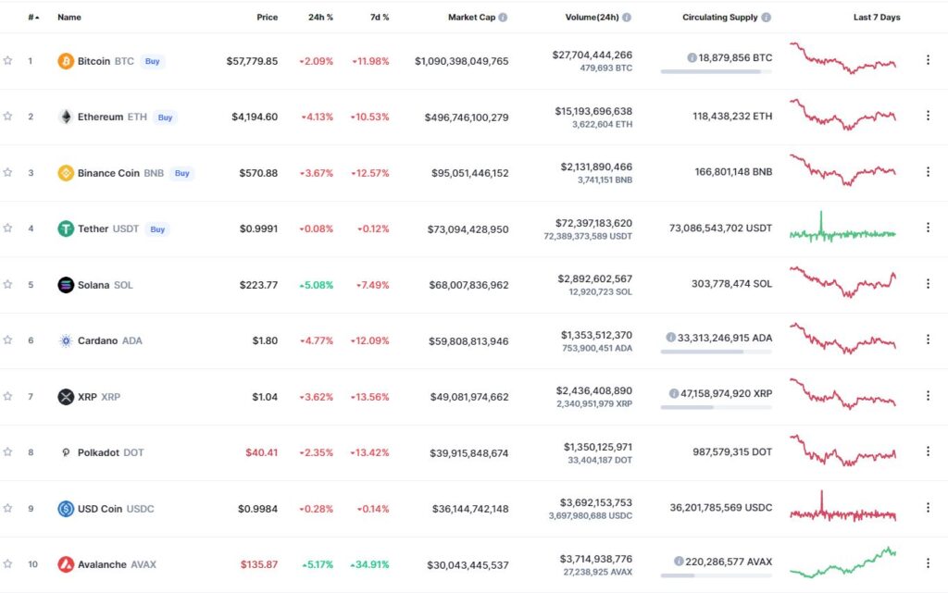Open Avalanche's last 7 days sparkline chart
Image resolution: width=948 pixels, height=593 pixels.
click(842, 562)
